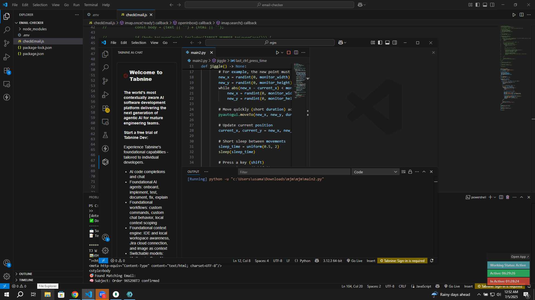Stop running code red square button
This screenshot has width=535, height=300.
[x=289, y=52]
